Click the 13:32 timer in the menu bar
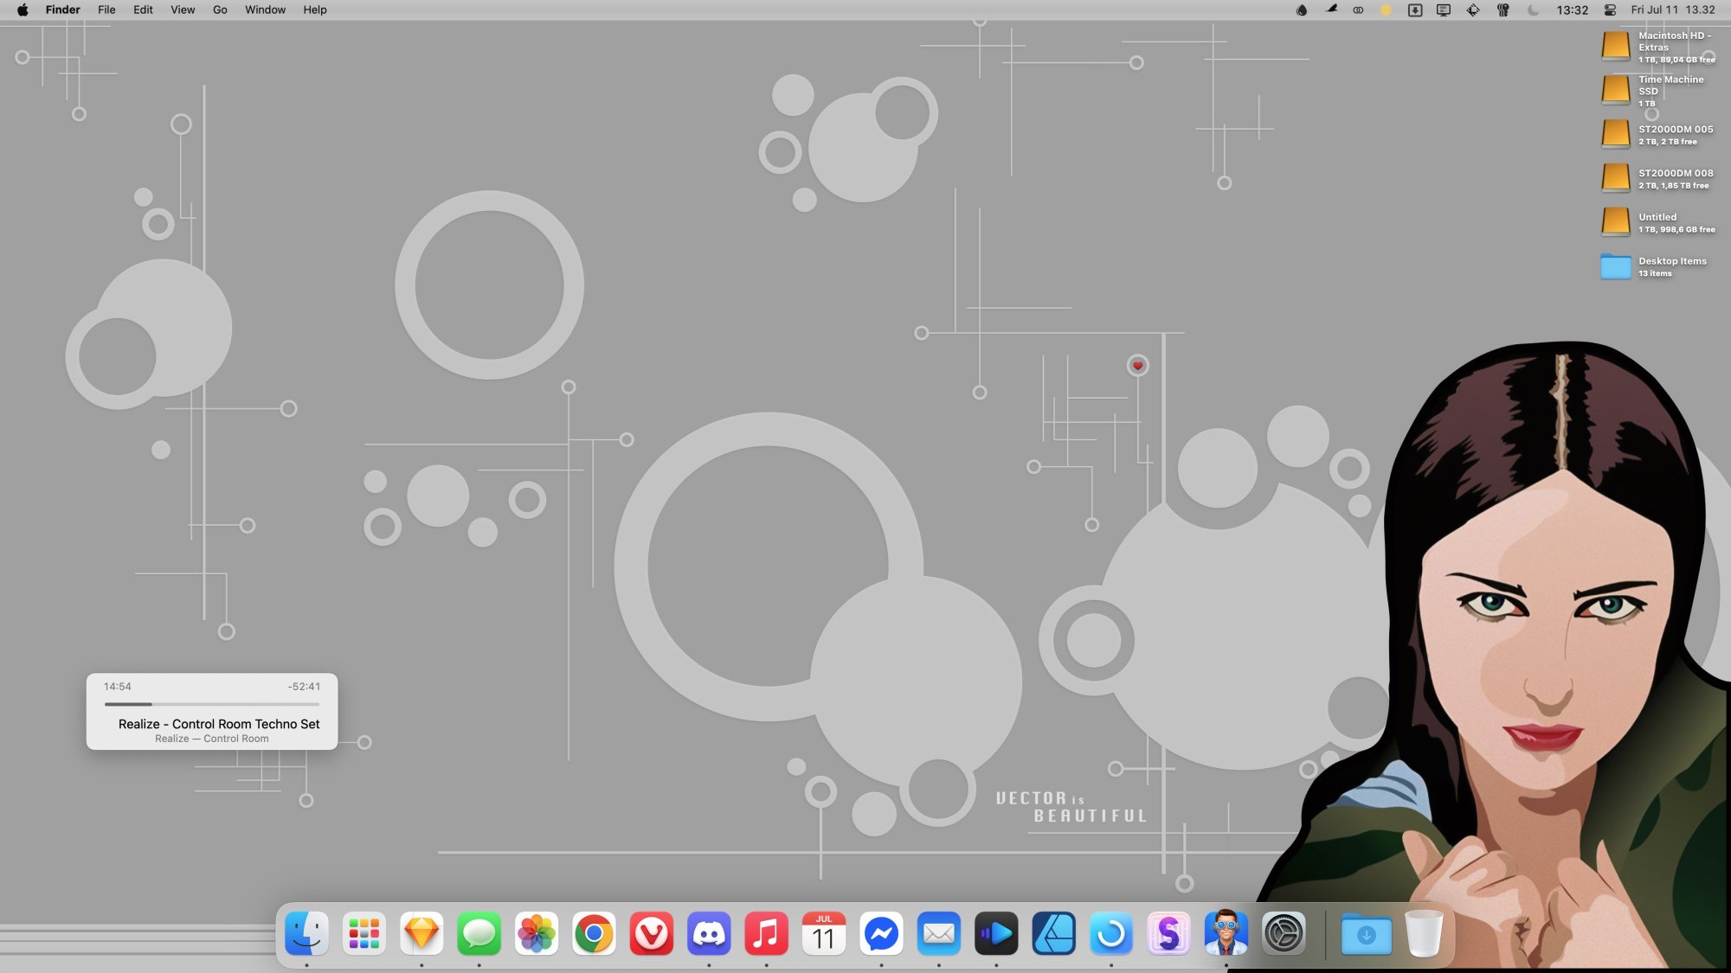1731x973 pixels. tap(1571, 10)
